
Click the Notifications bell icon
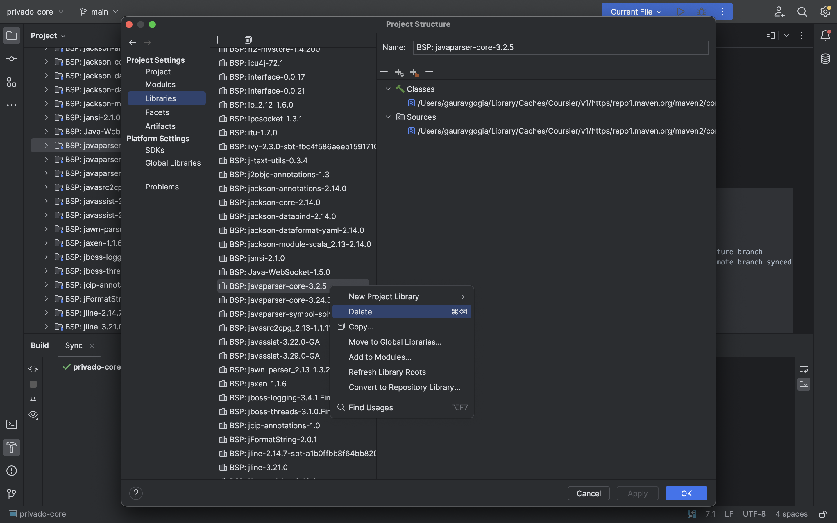825,35
